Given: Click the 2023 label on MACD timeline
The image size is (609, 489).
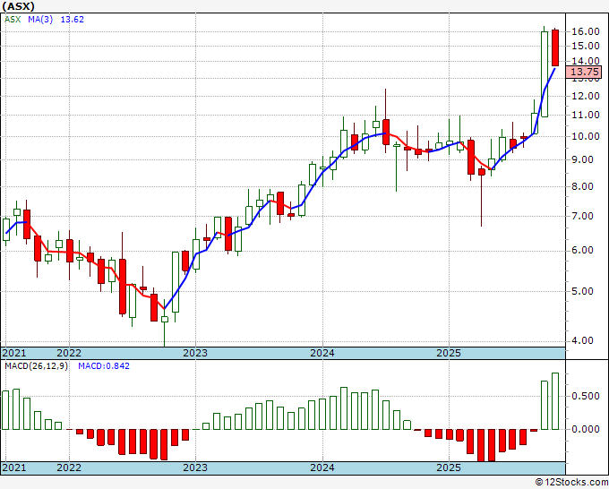Looking at the screenshot, I should click(195, 468).
